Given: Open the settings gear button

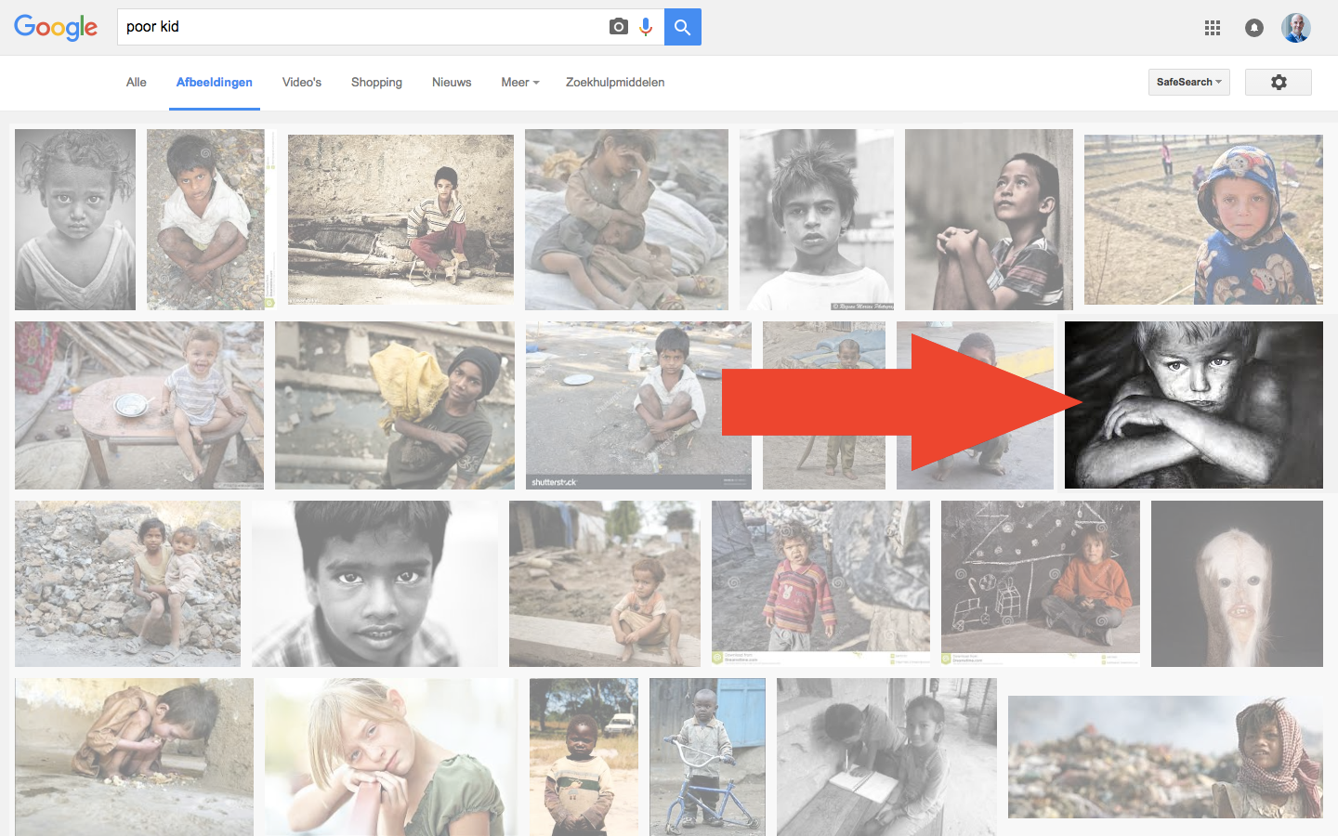Looking at the screenshot, I should point(1278,82).
